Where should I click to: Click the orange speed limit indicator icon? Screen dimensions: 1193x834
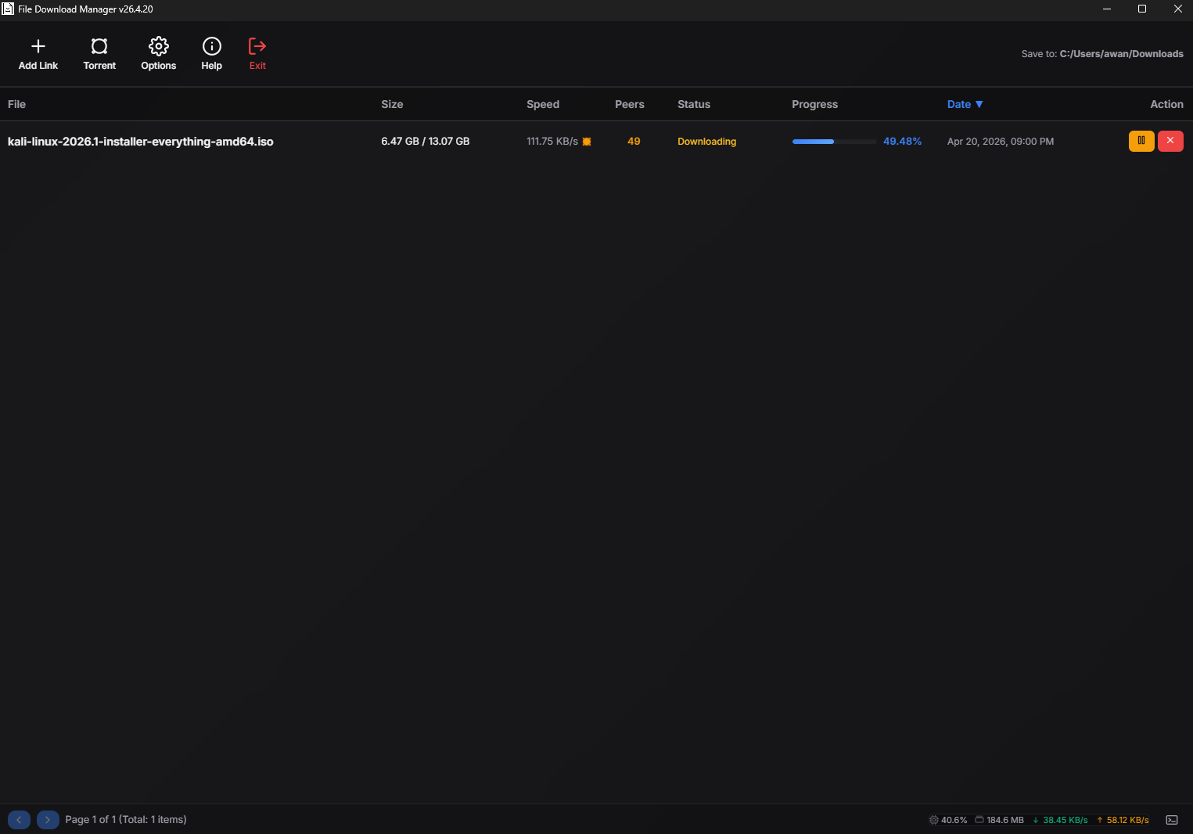point(587,142)
